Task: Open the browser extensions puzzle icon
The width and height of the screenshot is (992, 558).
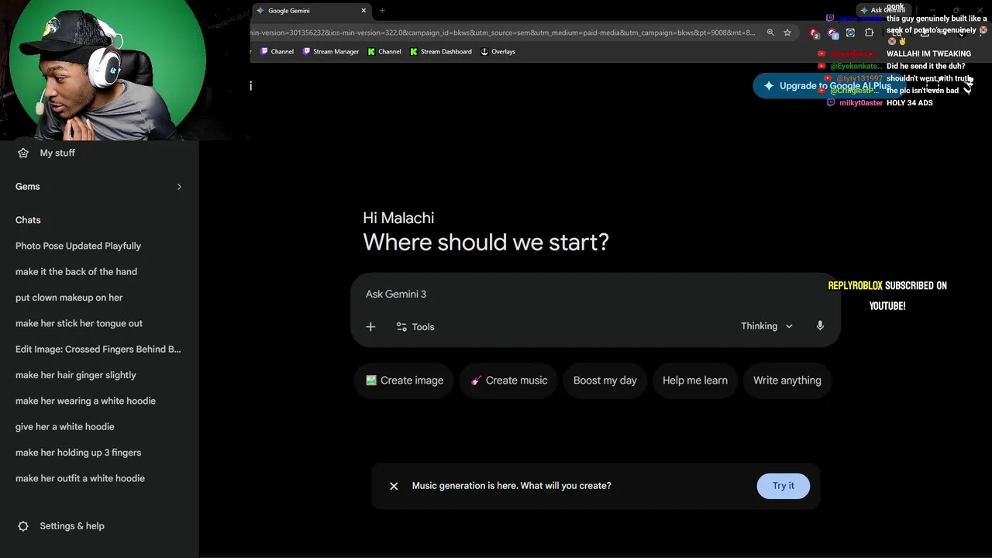Action: click(869, 33)
